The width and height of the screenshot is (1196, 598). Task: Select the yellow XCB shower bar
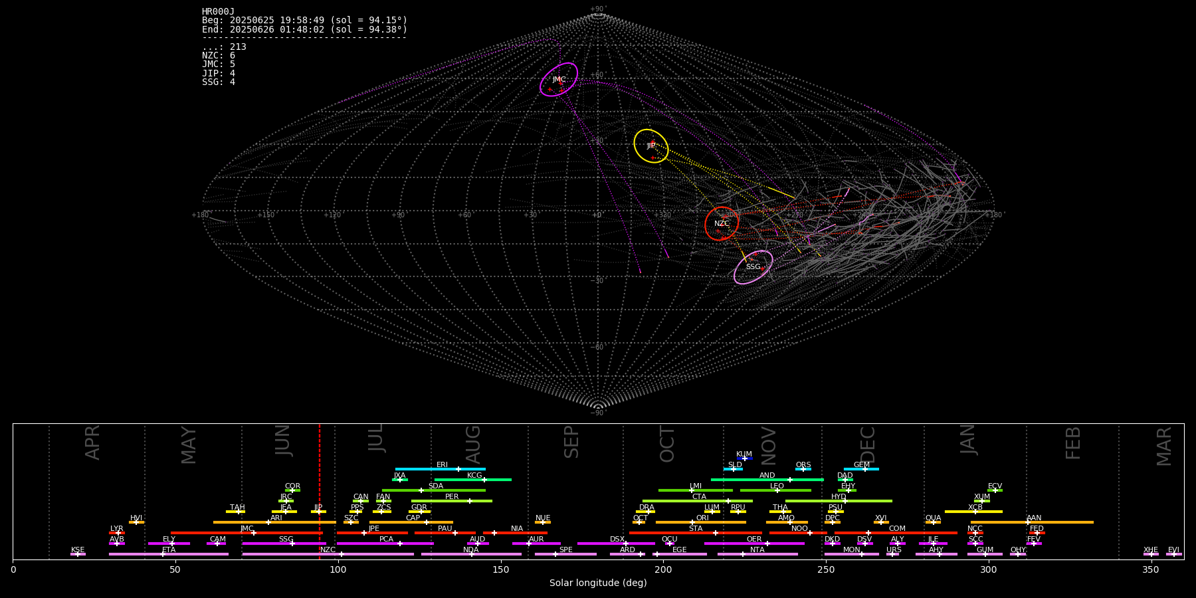pyautogui.click(x=973, y=512)
